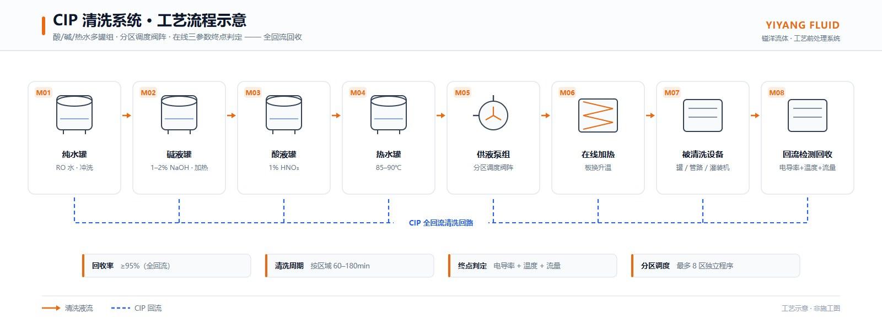Click the orange arrow legend icon for 清洗液流
The width and height of the screenshot is (882, 330).
pyautogui.click(x=51, y=308)
